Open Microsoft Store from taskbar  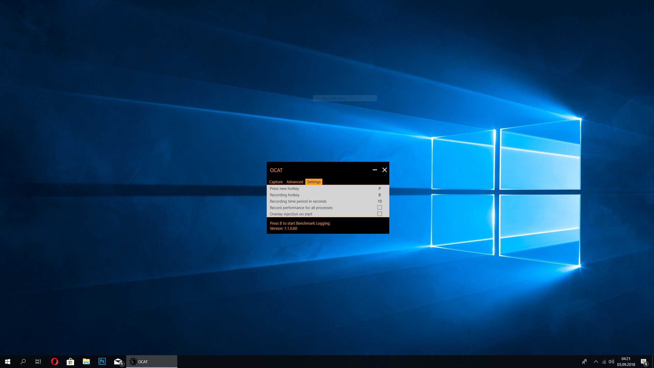click(x=70, y=362)
